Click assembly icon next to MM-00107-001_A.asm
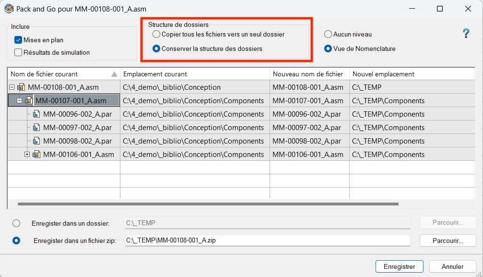 29,100
